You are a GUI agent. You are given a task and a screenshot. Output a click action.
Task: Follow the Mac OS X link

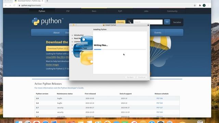(x=61, y=57)
